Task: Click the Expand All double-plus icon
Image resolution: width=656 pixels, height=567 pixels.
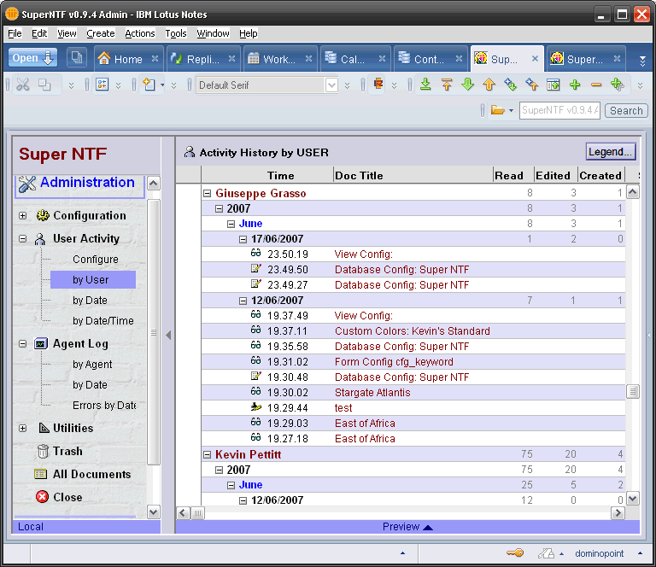Action: pos(618,85)
